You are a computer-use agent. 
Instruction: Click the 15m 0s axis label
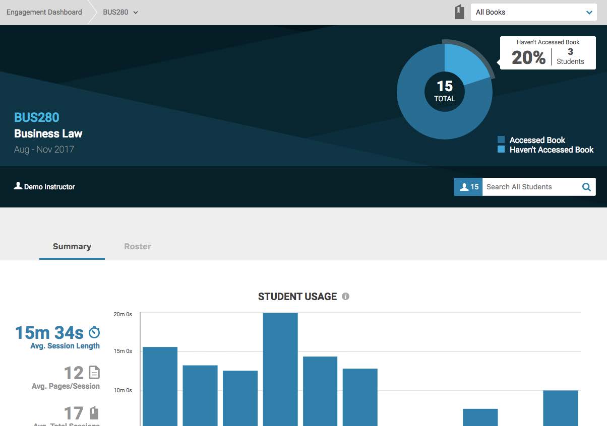(123, 351)
